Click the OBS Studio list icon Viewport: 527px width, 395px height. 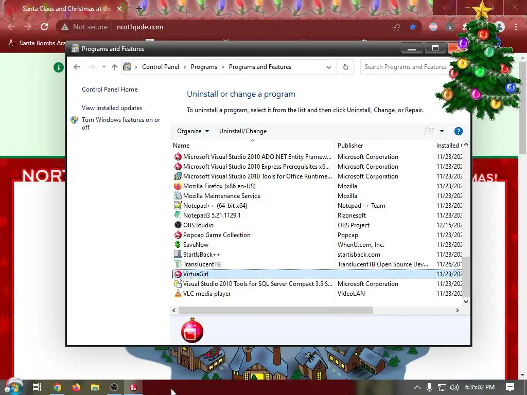pos(178,225)
